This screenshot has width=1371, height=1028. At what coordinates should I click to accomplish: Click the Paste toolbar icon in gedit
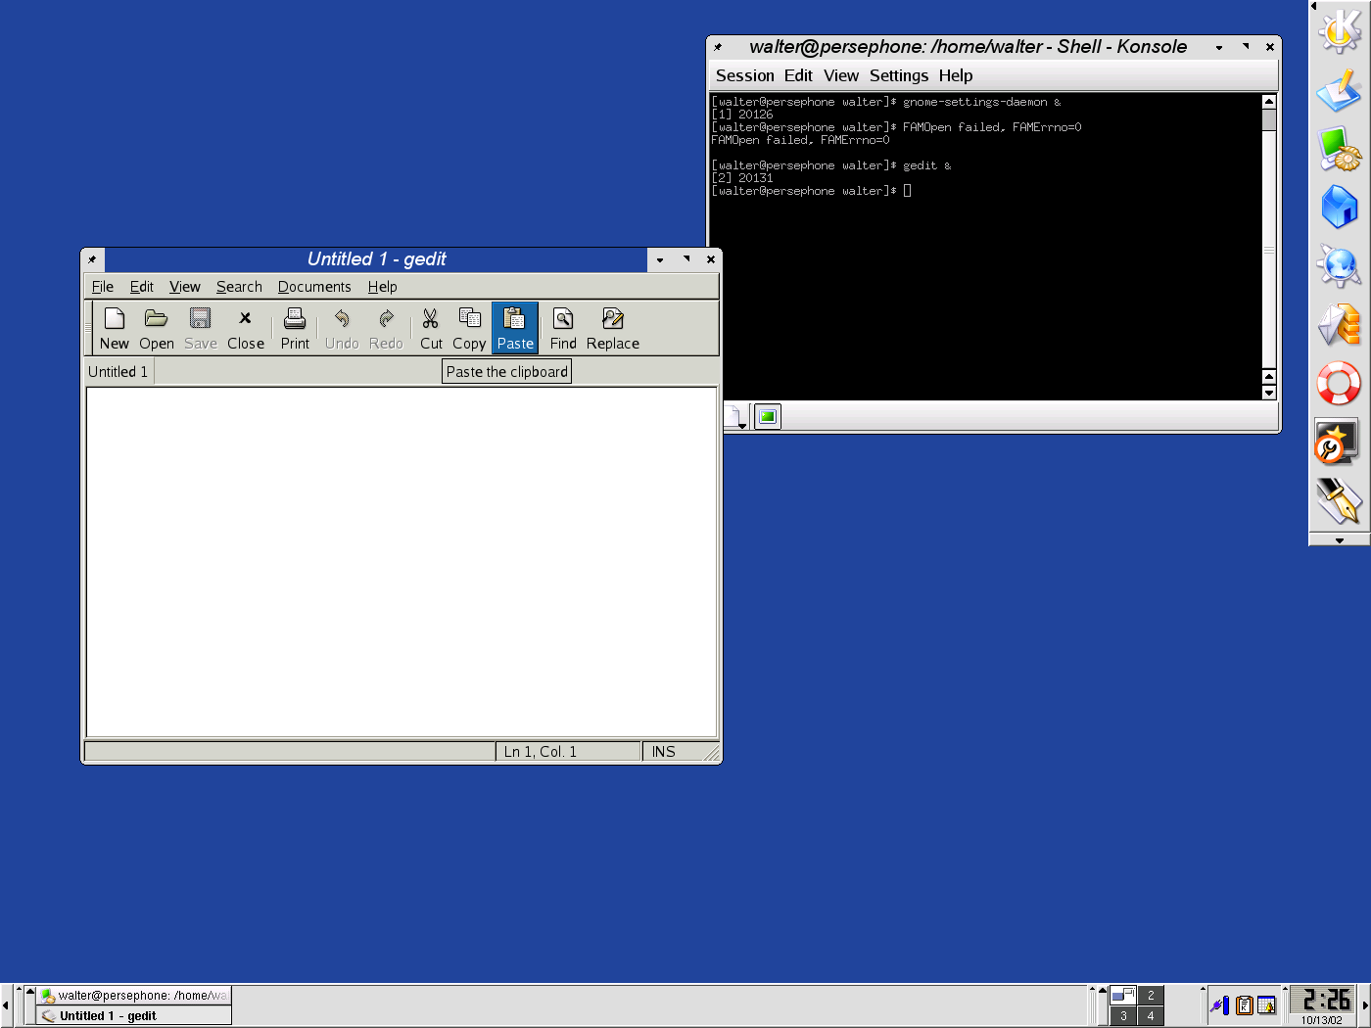(x=514, y=327)
